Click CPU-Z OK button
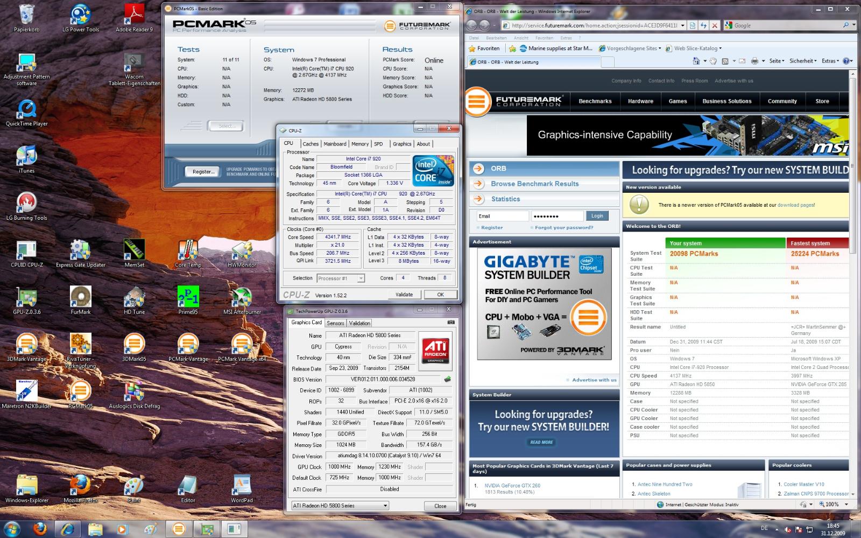 click(440, 295)
